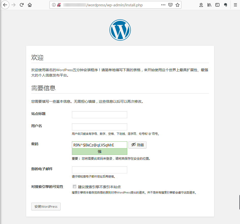The width and height of the screenshot is (240, 224).
Task: Hide the generated password with 隐藏 toggle
Action: click(x=137, y=145)
